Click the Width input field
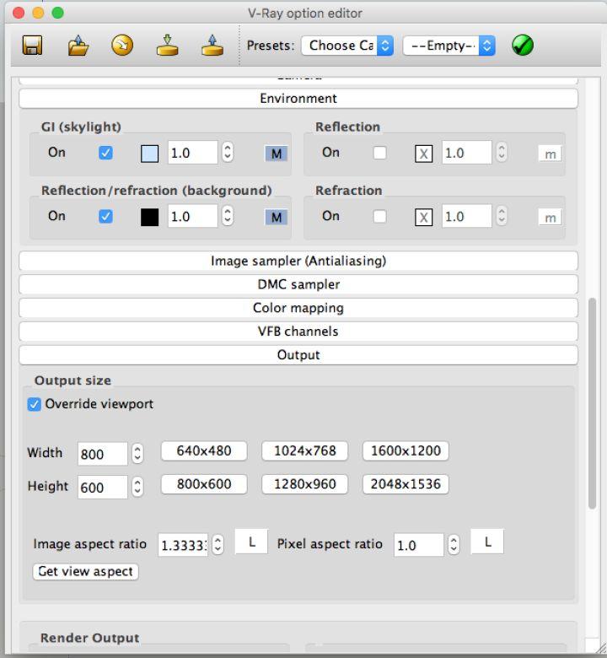 click(102, 454)
